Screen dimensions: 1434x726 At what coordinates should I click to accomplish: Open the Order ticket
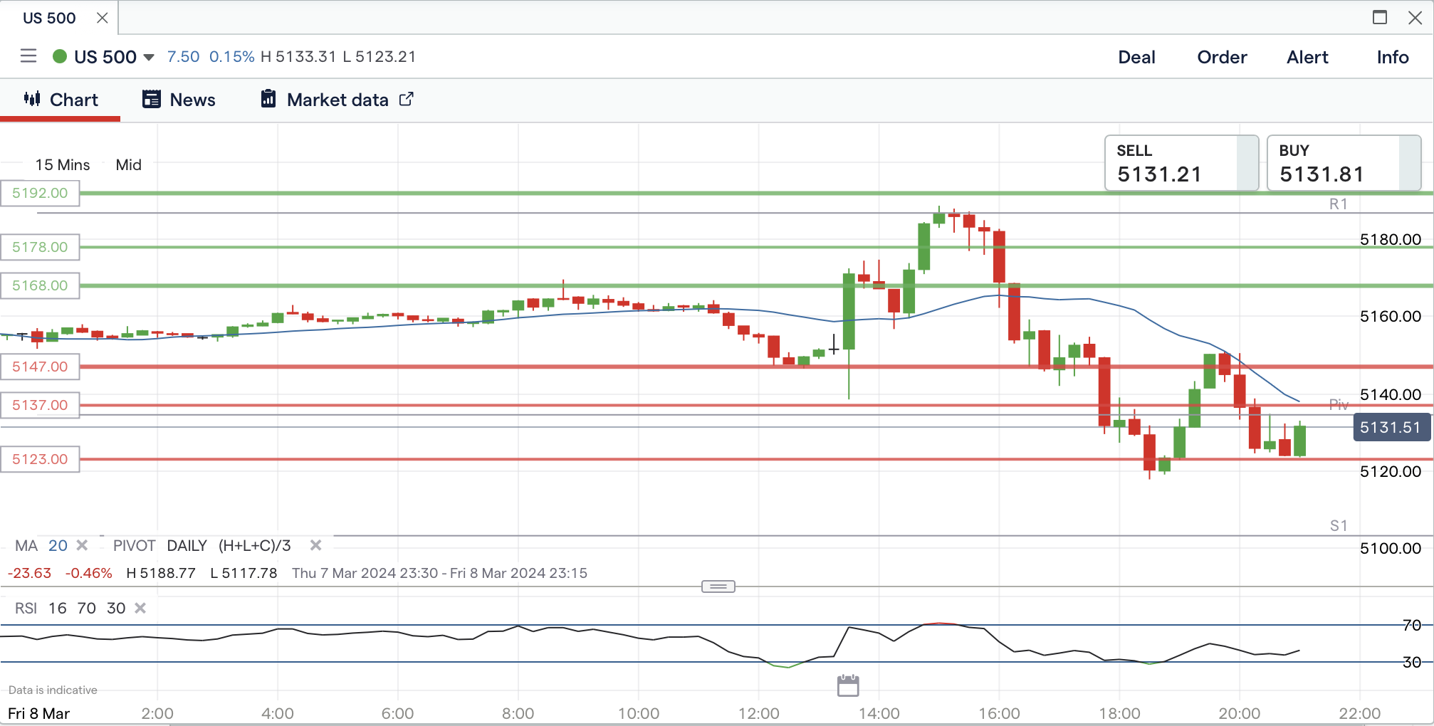1222,57
